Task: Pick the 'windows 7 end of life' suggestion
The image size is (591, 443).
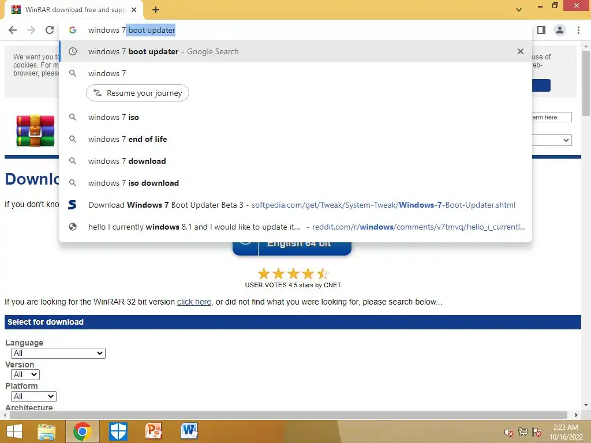Action: pos(295,139)
